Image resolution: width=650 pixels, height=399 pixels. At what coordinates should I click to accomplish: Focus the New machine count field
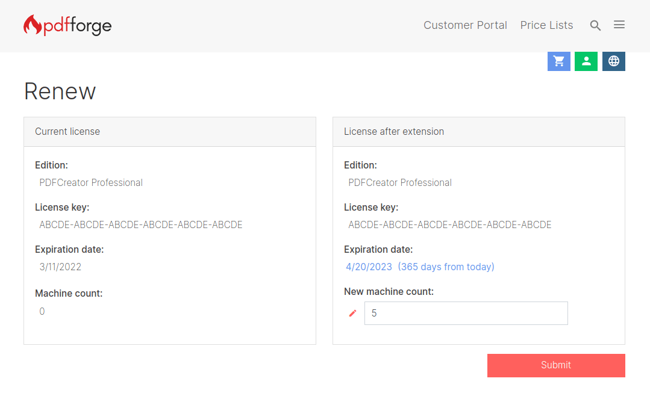pyautogui.click(x=466, y=313)
